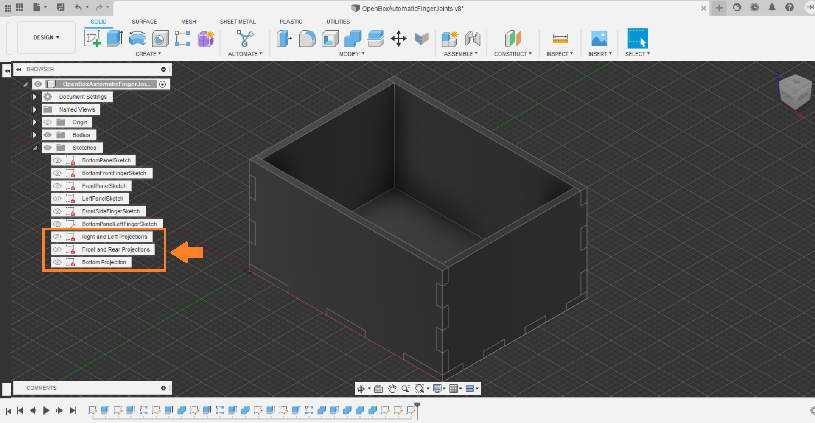Select the Create Sketch tool icon

(92, 39)
